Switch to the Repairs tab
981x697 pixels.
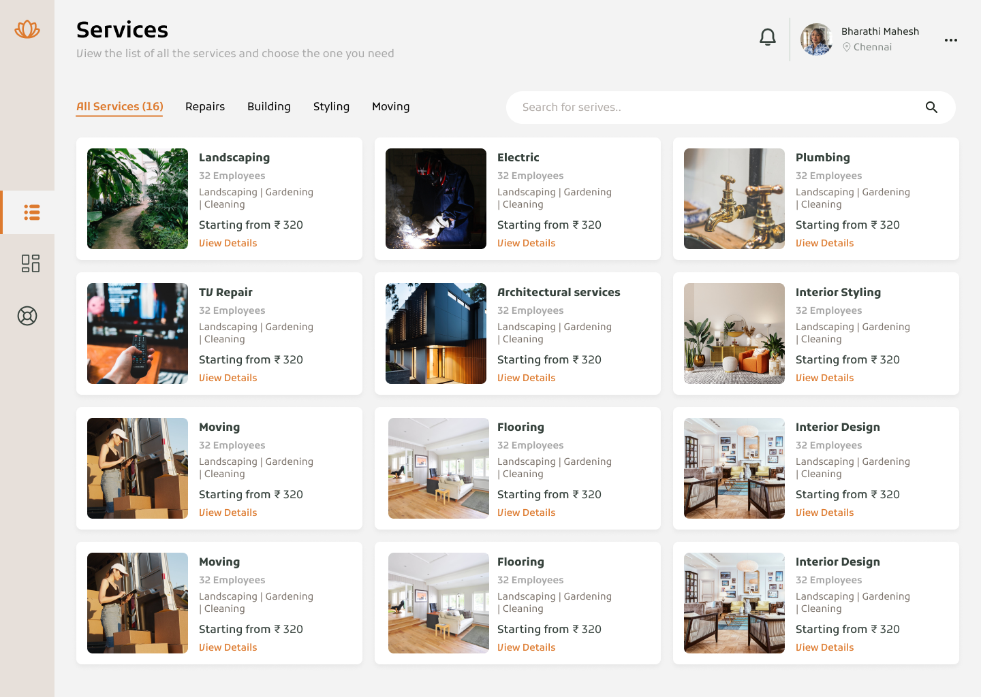point(204,106)
